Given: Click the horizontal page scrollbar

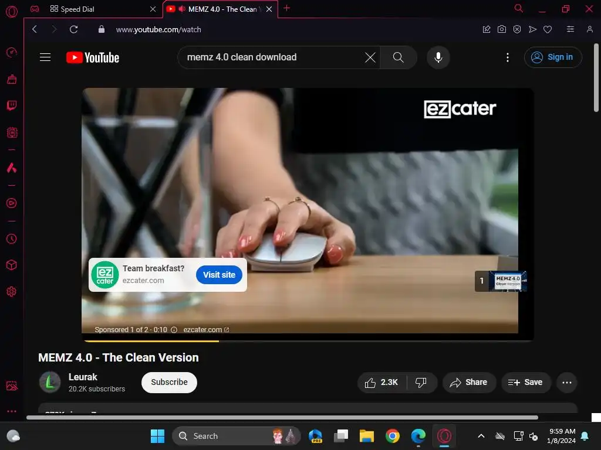Looking at the screenshot, I should (282, 417).
